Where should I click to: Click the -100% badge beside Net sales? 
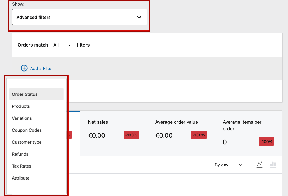(131, 135)
